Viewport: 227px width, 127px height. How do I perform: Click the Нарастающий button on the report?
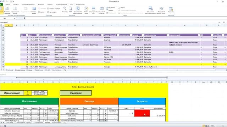coord(12,93)
